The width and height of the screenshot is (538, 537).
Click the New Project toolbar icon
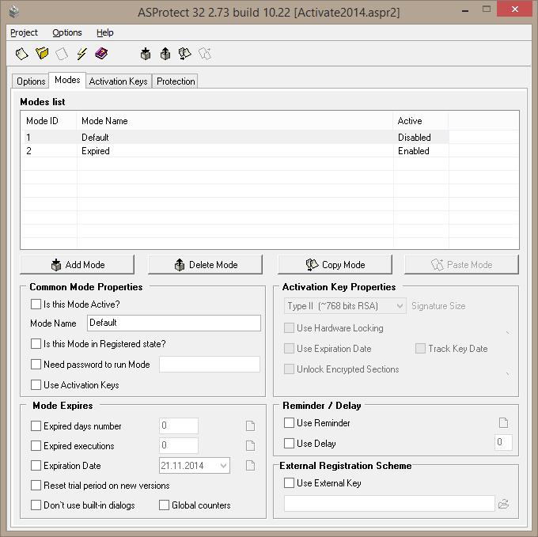(21, 54)
